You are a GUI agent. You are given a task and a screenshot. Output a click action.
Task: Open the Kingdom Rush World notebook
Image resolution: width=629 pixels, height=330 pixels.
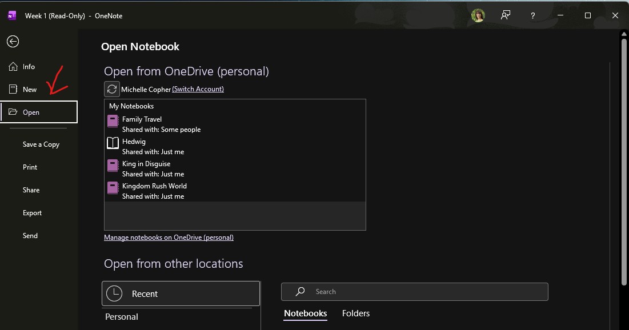coord(235,191)
